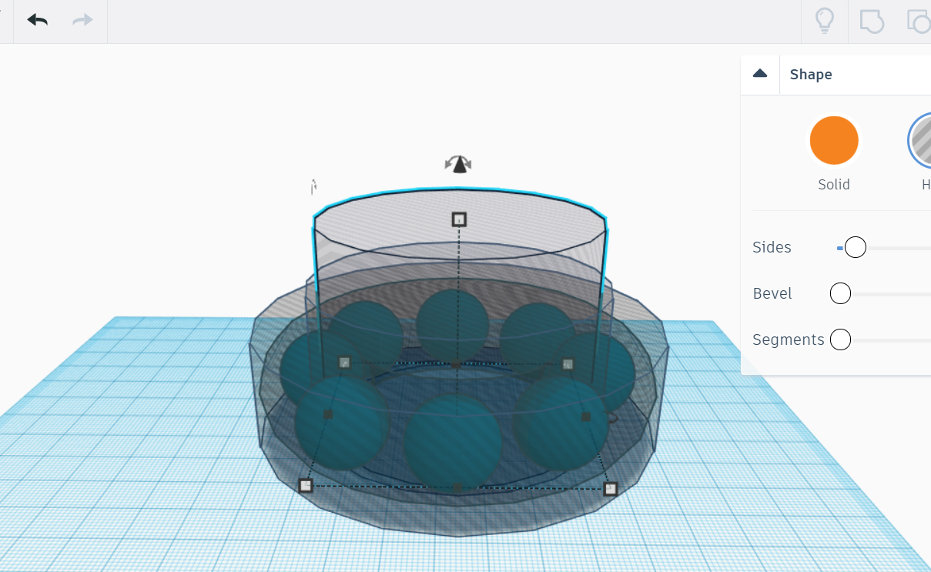Click the Segments slider control
This screenshot has width=931, height=572.
point(840,340)
